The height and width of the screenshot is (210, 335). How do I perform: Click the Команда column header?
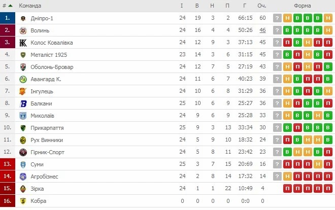tap(30, 6)
